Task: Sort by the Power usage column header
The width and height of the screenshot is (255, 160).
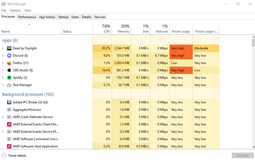Action: pyautogui.click(x=181, y=29)
